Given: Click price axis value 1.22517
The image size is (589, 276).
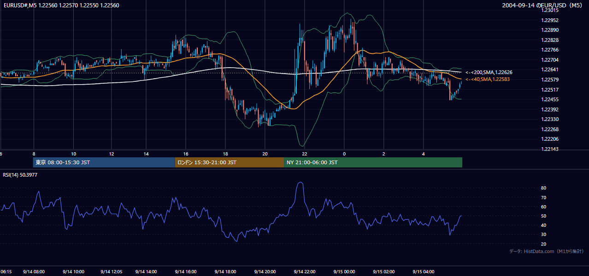Looking at the screenshot, I should tap(550, 90).
